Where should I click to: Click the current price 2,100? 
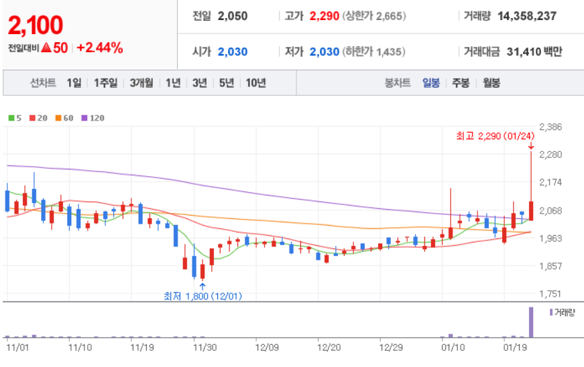point(36,25)
